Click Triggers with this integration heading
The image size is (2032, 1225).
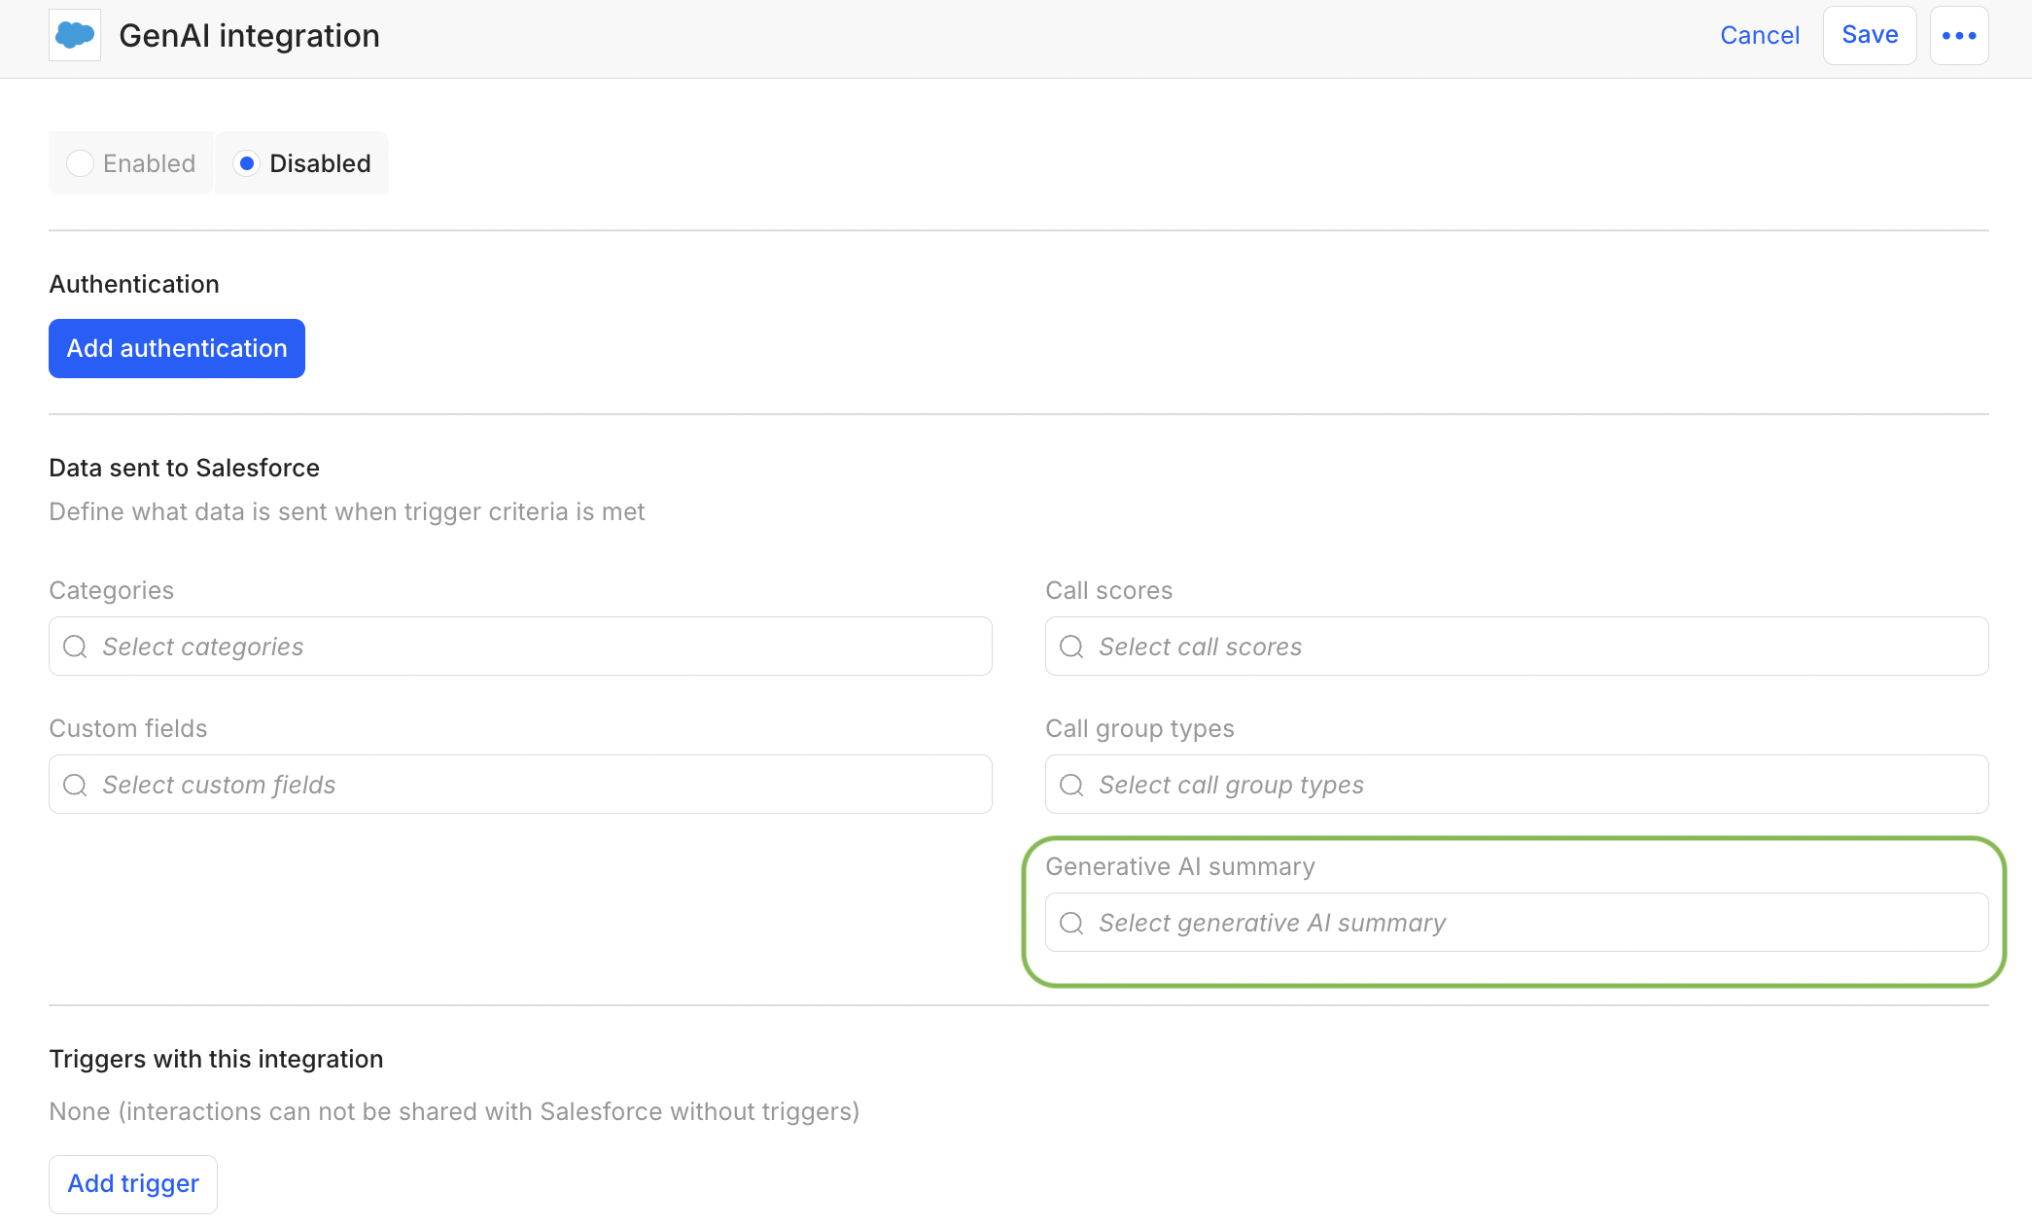(x=216, y=1059)
